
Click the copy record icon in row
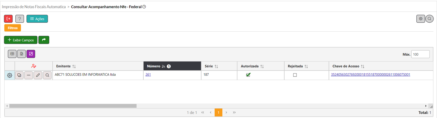pos(19,75)
